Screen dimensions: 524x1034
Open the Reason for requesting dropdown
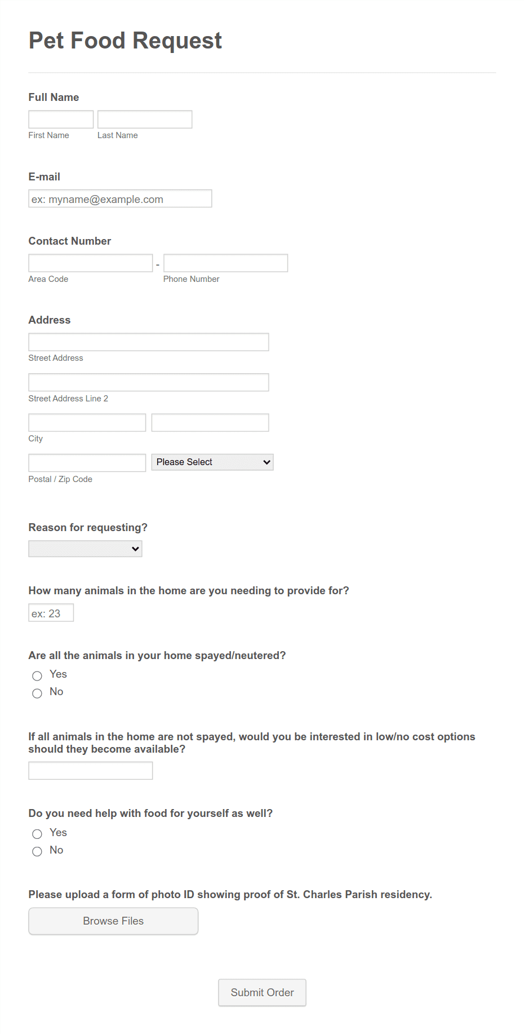tap(85, 548)
